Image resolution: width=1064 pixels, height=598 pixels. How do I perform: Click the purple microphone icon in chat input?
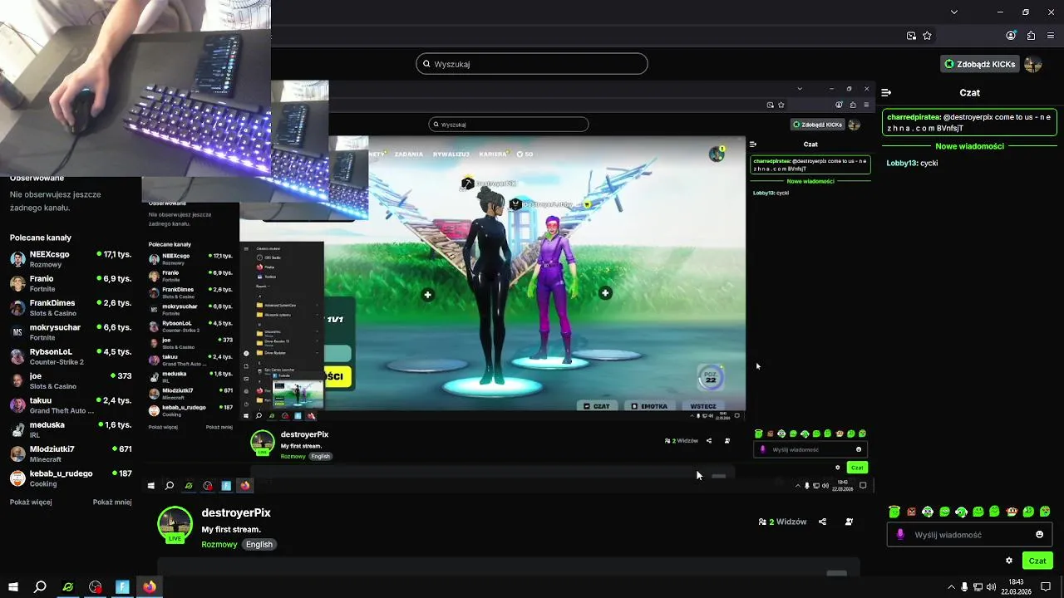tap(900, 535)
